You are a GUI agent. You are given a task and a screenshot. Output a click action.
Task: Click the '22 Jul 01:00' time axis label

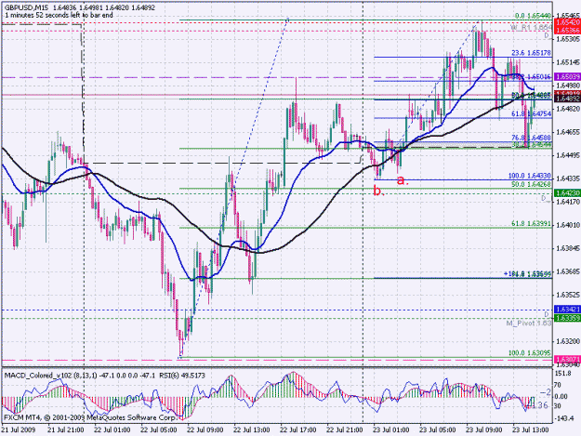[x=112, y=430]
